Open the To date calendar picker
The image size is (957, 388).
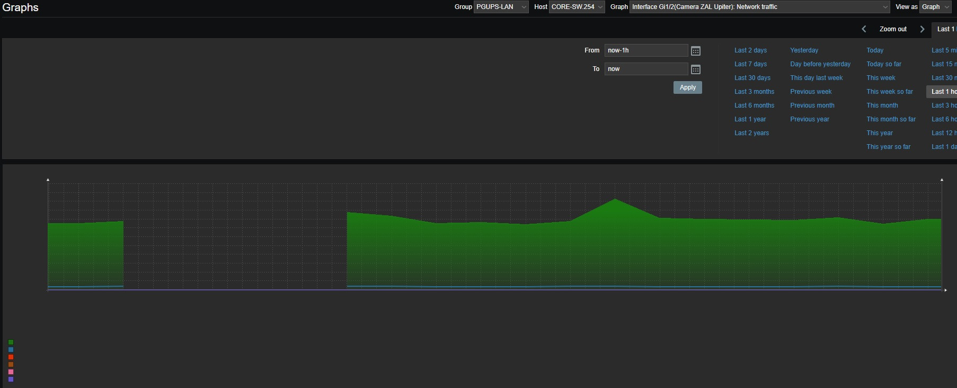pos(696,69)
